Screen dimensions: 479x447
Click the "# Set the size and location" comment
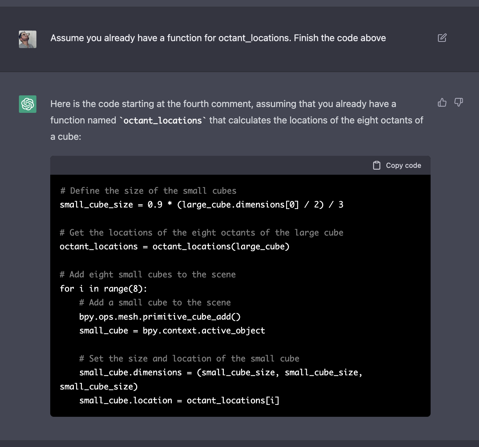point(189,359)
